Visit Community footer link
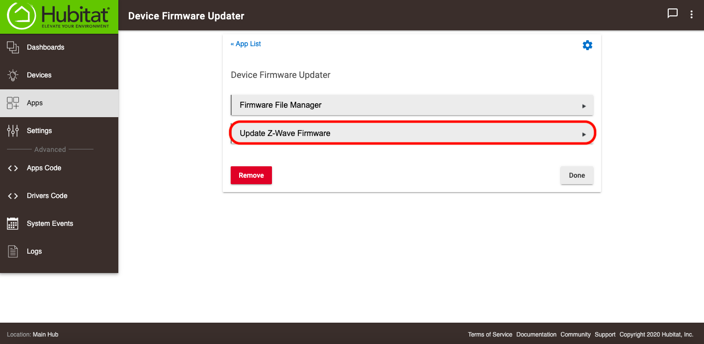This screenshot has height=344, width=704. click(x=575, y=335)
